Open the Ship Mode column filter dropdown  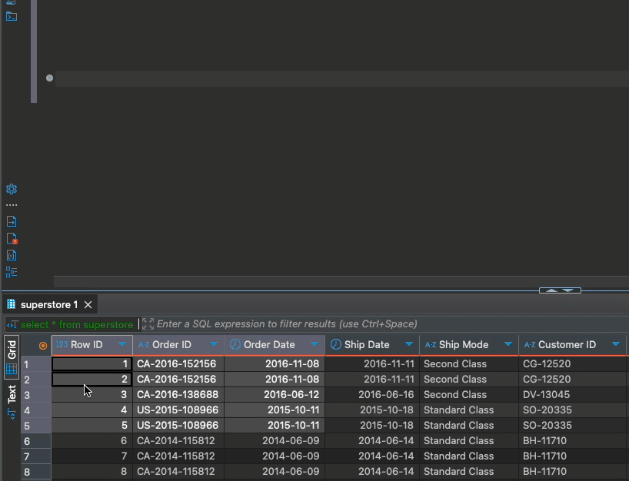[x=508, y=345]
